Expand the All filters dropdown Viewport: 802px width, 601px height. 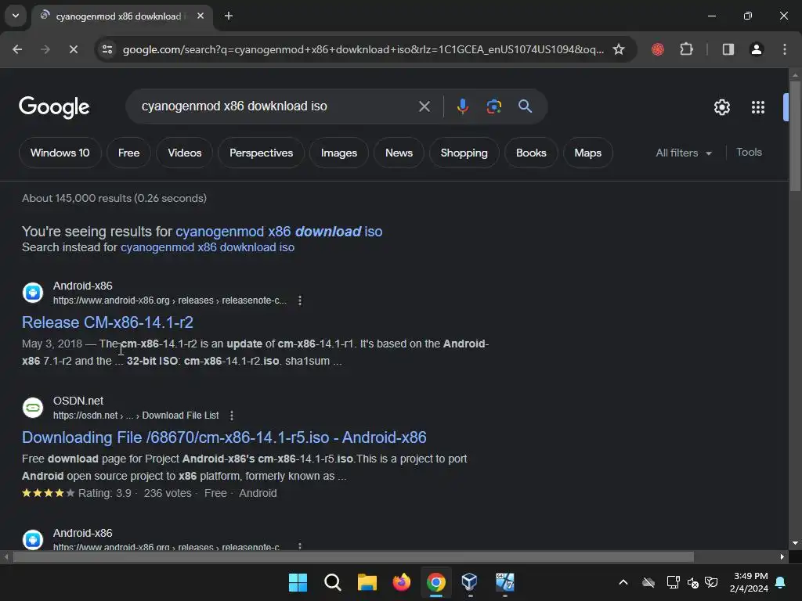[x=683, y=153]
